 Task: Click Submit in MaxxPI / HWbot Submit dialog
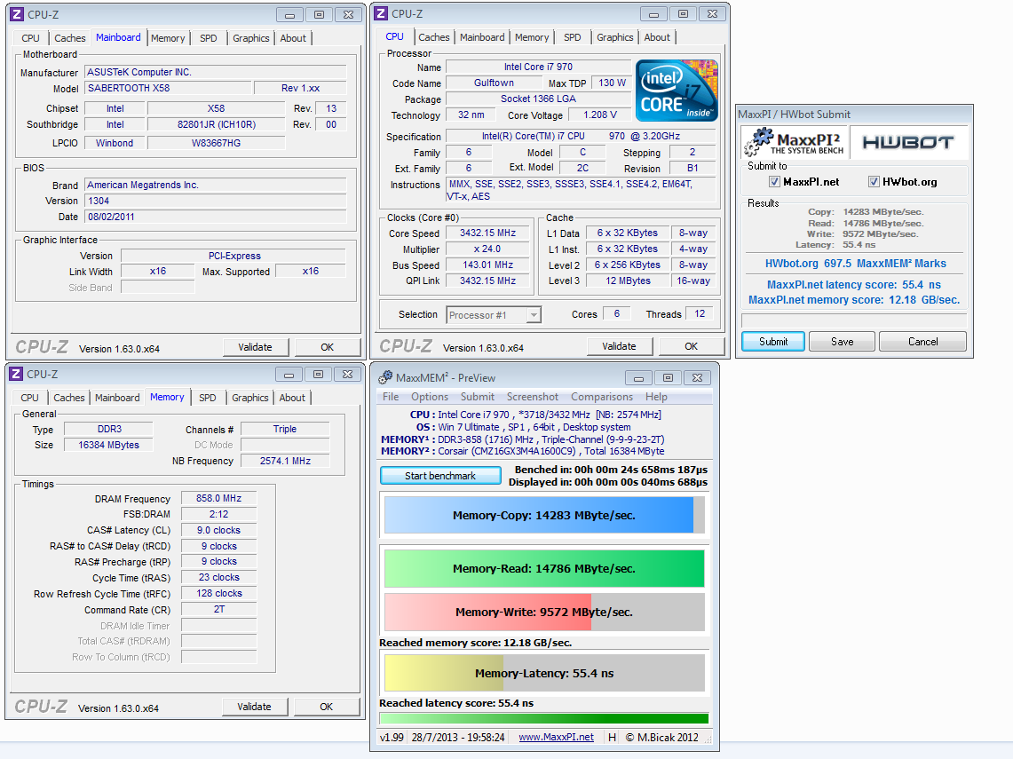pos(773,342)
